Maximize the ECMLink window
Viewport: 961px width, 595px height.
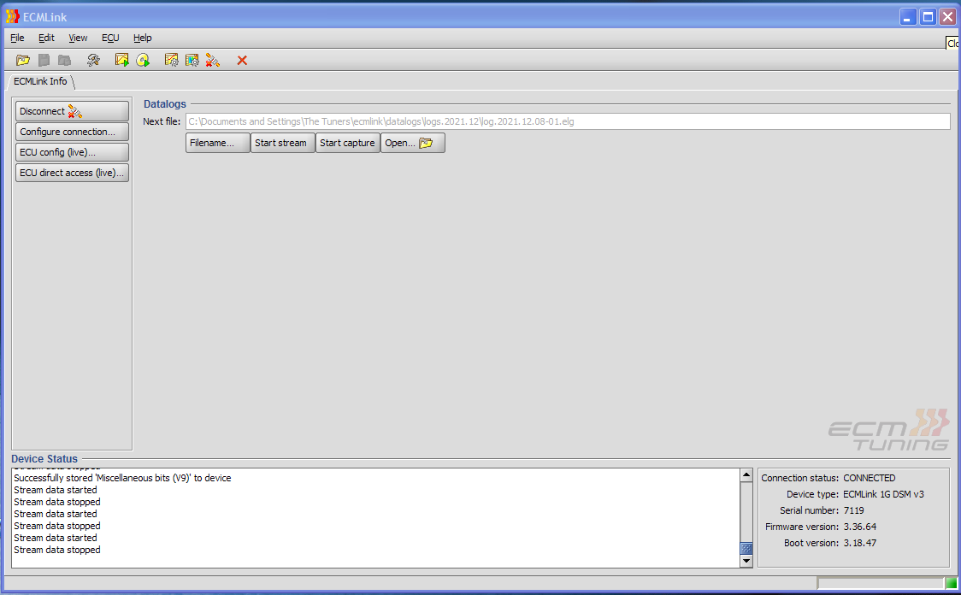point(928,17)
